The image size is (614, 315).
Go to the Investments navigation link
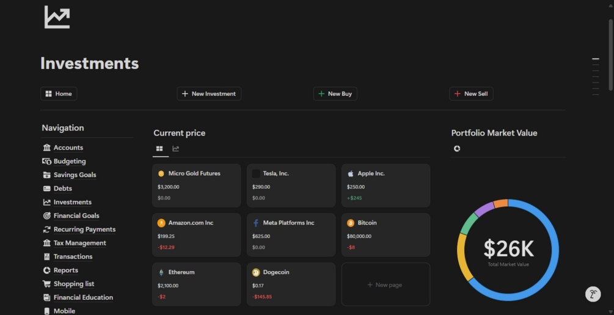[x=73, y=202]
